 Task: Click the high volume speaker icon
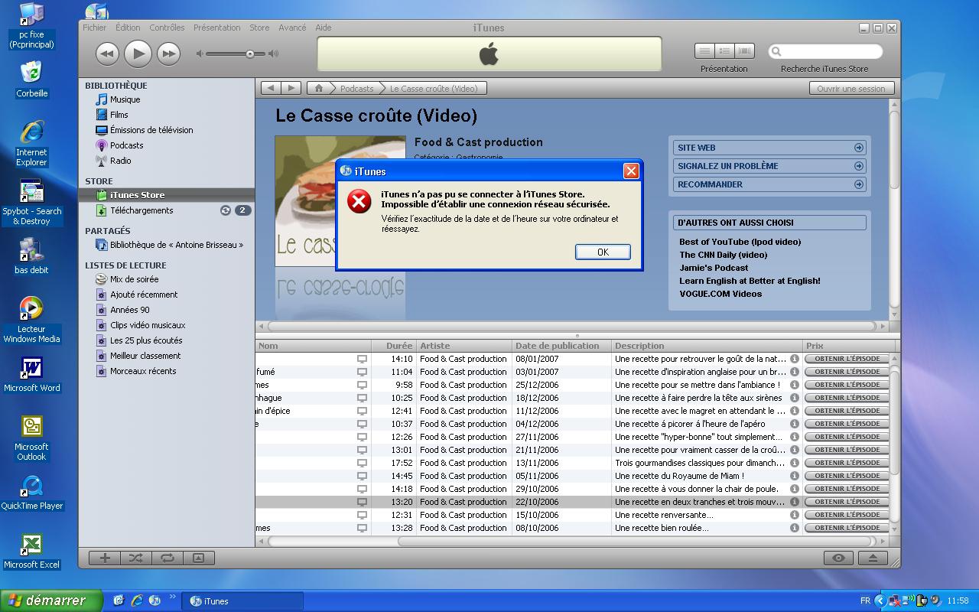(273, 54)
